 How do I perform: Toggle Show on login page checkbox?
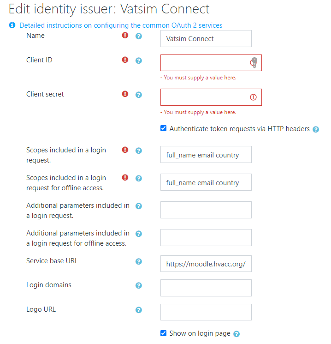point(163,333)
